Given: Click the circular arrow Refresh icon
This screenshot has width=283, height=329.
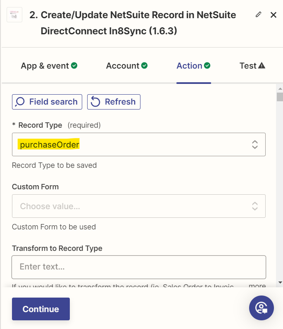Looking at the screenshot, I should pyautogui.click(x=95, y=102).
